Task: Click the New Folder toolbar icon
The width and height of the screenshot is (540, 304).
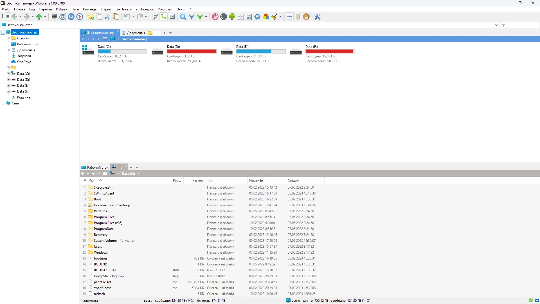Action: 91,17
